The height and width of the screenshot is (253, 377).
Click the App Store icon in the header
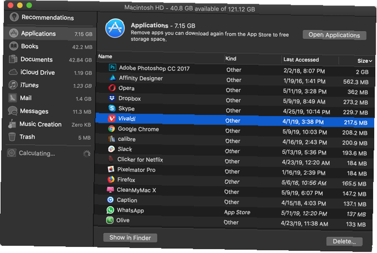click(x=115, y=28)
